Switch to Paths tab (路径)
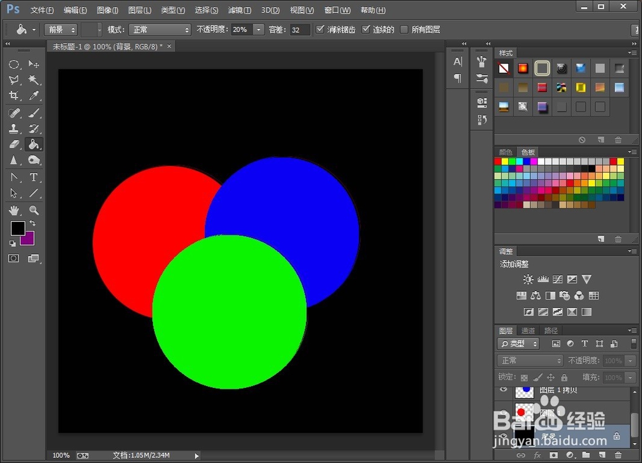Viewport: 642px width, 463px height. [551, 330]
